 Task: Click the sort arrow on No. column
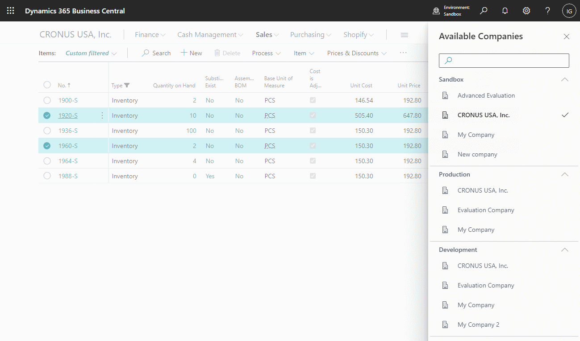click(69, 85)
